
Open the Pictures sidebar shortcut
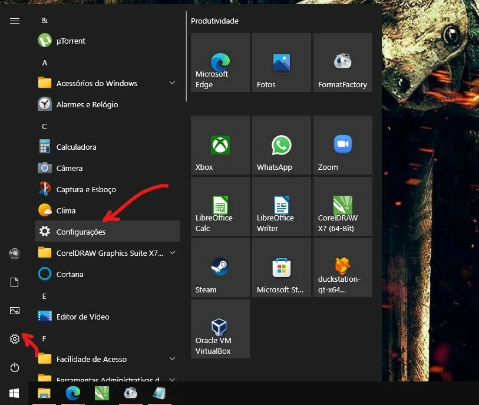pos(14,311)
